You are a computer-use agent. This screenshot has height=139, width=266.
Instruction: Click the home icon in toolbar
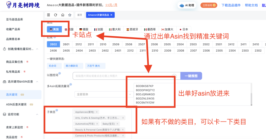(x=62, y=15)
